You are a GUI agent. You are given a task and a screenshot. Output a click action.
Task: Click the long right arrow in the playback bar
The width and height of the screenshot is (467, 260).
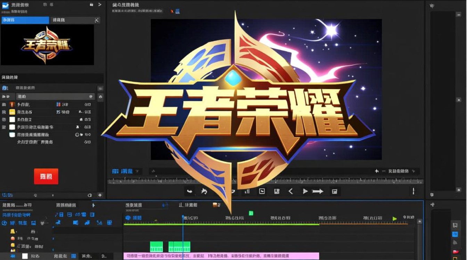pyautogui.click(x=318, y=191)
